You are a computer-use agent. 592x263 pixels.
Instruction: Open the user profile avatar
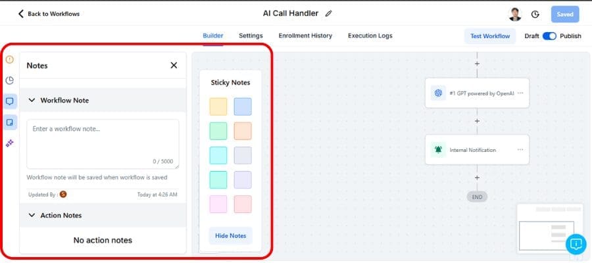coord(515,14)
